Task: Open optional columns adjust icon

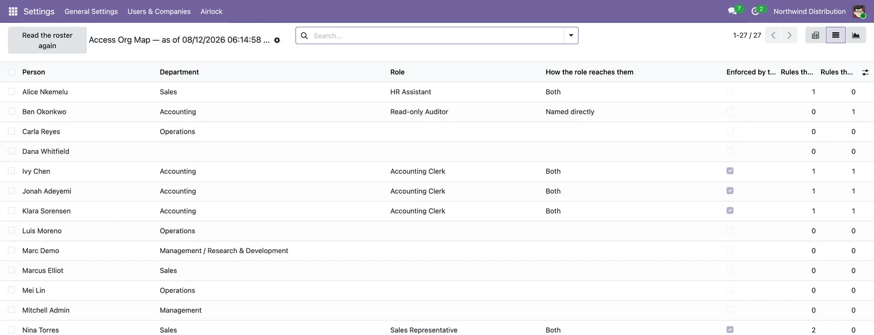Action: point(865,72)
